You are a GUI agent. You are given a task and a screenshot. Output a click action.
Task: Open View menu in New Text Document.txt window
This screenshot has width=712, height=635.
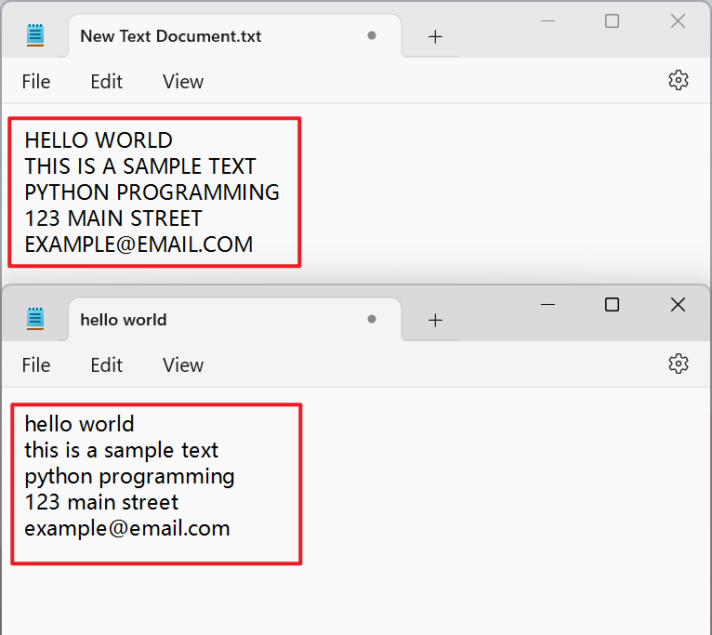tap(182, 82)
